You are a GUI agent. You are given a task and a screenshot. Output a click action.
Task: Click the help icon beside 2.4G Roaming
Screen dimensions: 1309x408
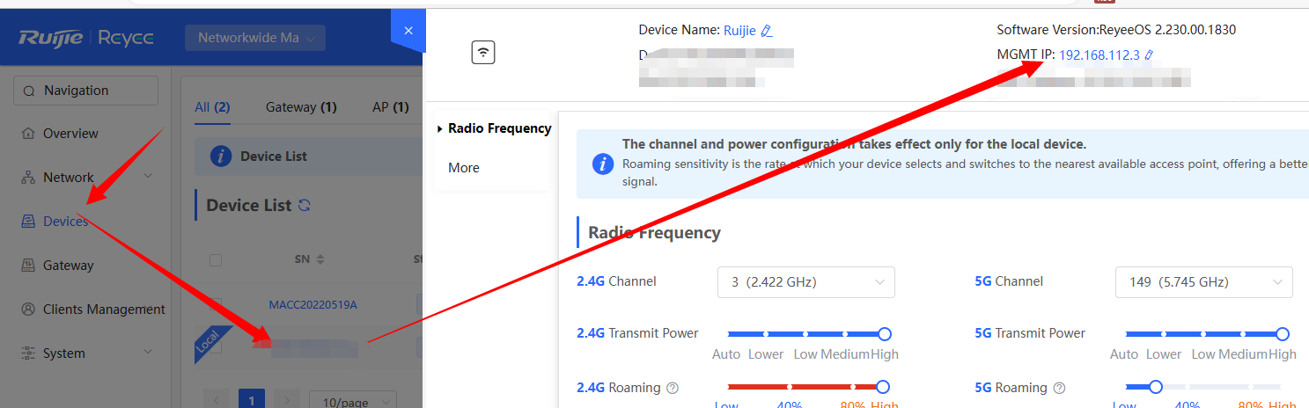(x=673, y=388)
